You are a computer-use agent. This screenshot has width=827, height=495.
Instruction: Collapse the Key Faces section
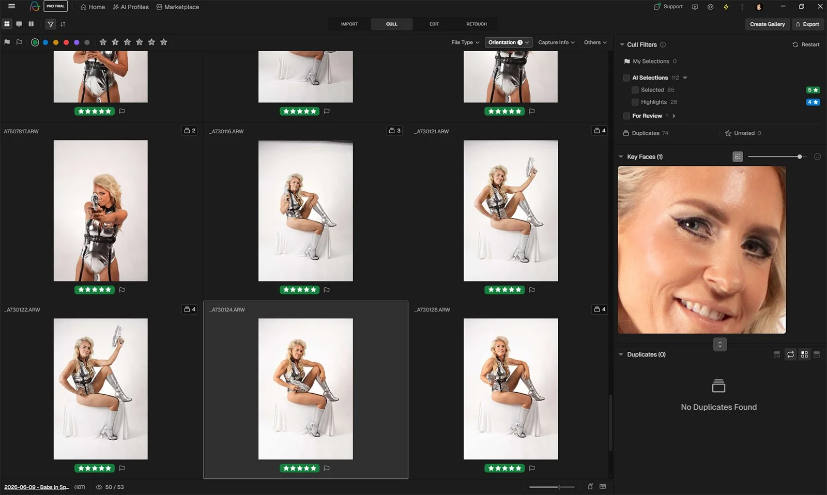coord(621,157)
